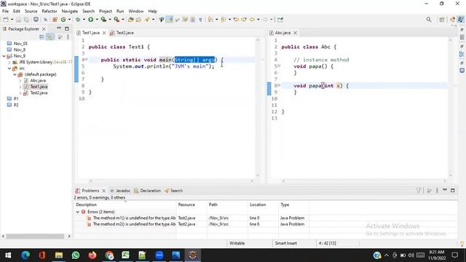The width and height of the screenshot is (466, 262).
Task: Select the P2 project
Action: pos(16,105)
